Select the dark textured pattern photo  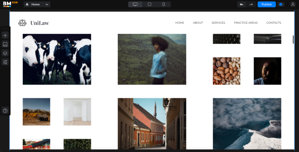pyautogui.click(x=227, y=39)
